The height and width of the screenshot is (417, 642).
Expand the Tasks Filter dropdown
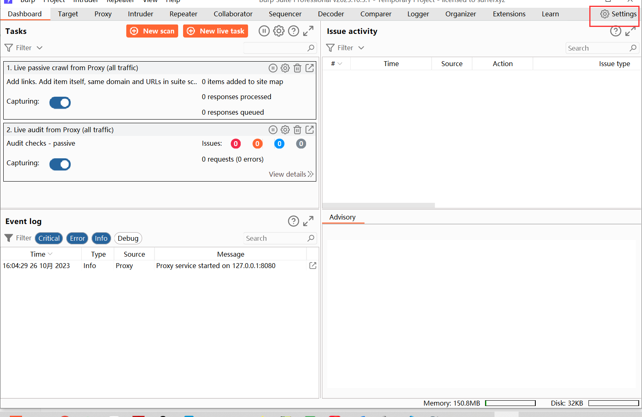[x=40, y=48]
